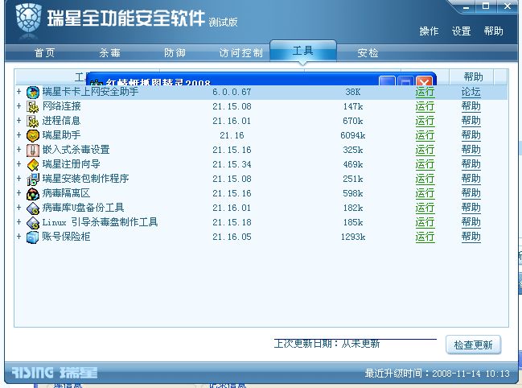The width and height of the screenshot is (522, 388).
Task: Open 帮助 link for 网络连接
Action: point(471,106)
